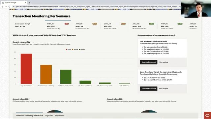Viewport: 211px width, 119px height.
Task: Click the 'CIB - HRG Activity' x-axis label
Action: click(x=125, y=86)
